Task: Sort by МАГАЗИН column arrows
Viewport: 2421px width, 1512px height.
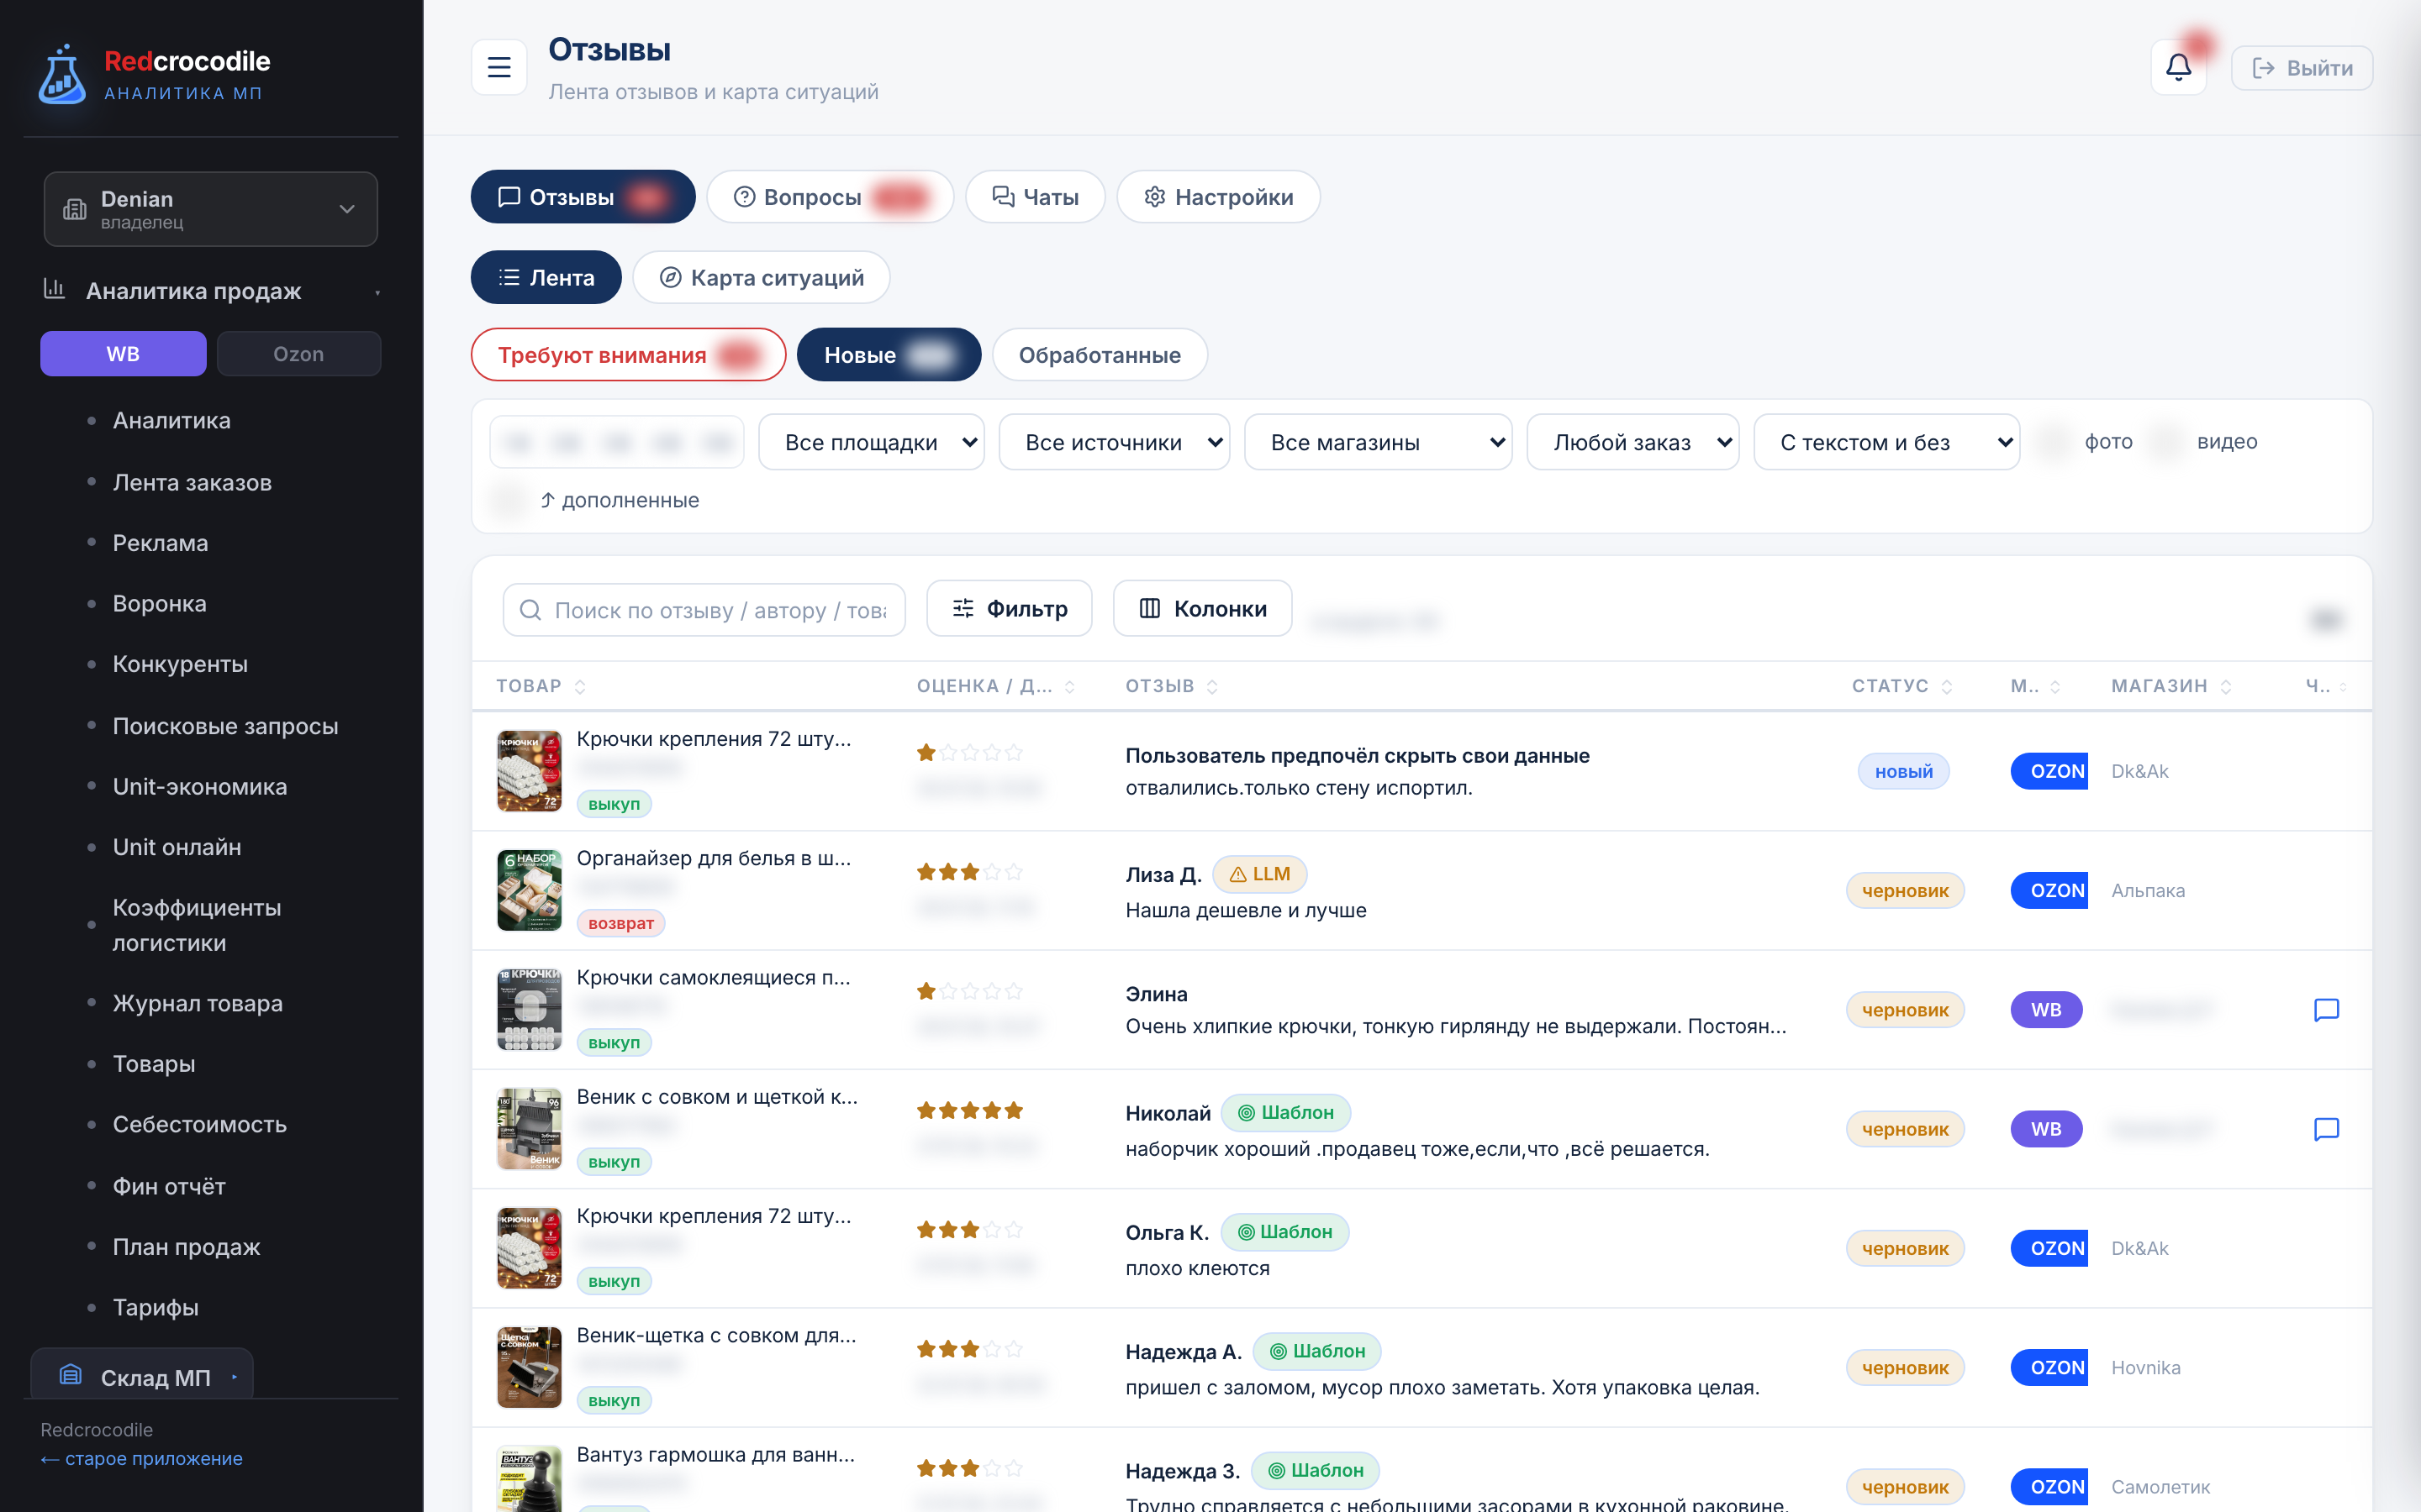Action: [2226, 687]
